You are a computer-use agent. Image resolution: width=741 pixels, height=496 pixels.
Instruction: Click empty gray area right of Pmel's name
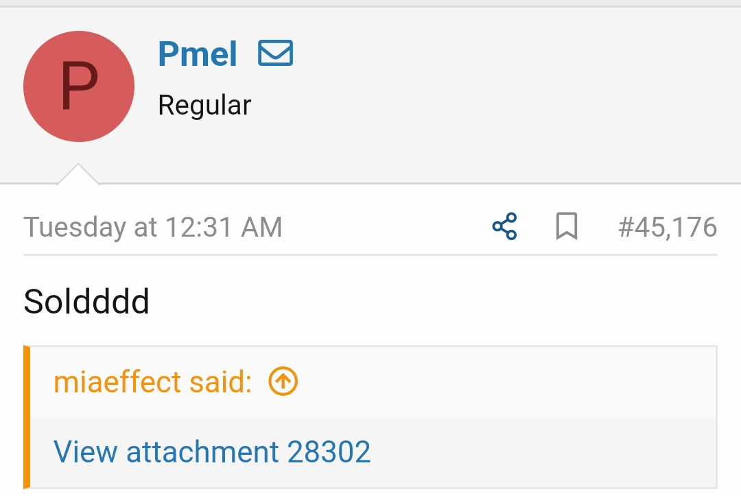point(515,55)
